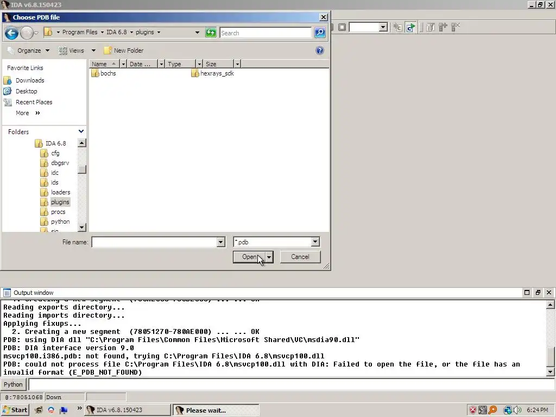Open the recent pages dropdown next to Forward
556x417 pixels.
point(36,33)
